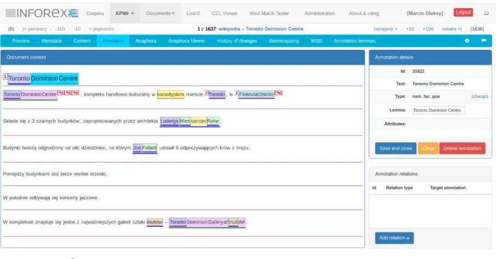Select the Financial District annotation
This screenshot has height=259, width=496.
click(x=256, y=94)
